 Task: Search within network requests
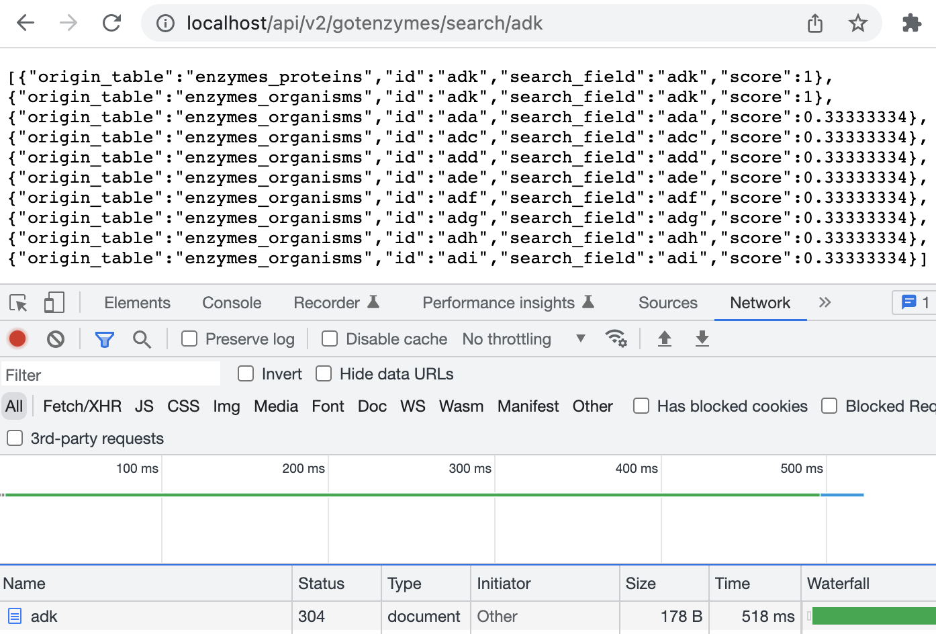pyautogui.click(x=142, y=338)
